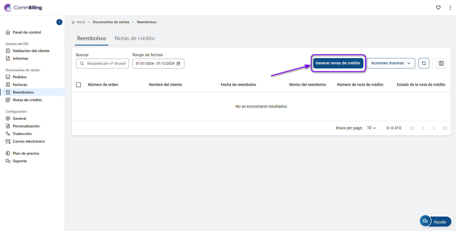
Task: Collapse the sidebar with arrow button
Action: tap(59, 22)
